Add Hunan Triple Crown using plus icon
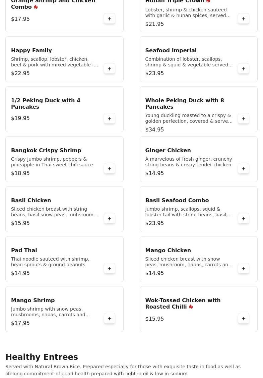 (x=244, y=18)
